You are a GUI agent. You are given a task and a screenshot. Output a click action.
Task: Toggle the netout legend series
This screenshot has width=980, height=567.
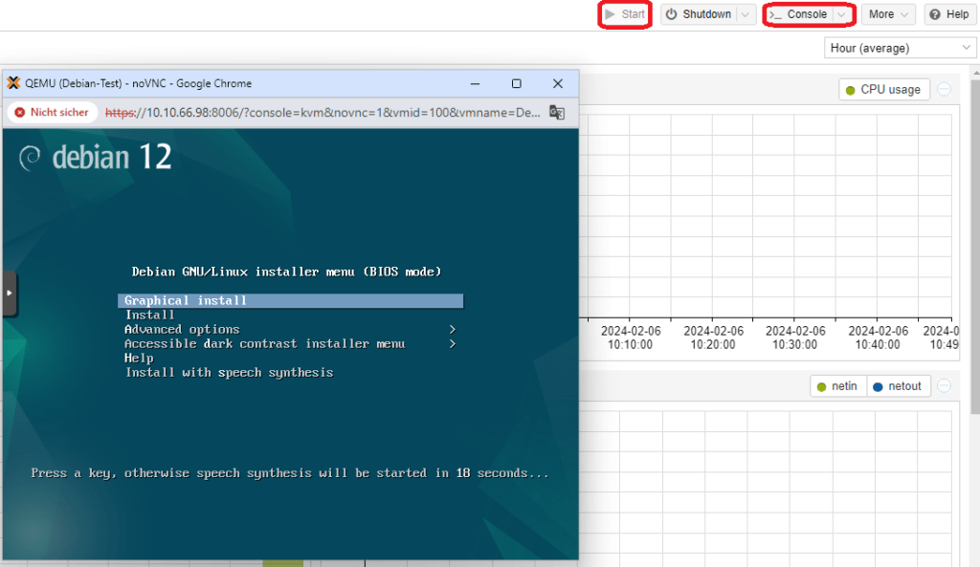pyautogui.click(x=898, y=386)
